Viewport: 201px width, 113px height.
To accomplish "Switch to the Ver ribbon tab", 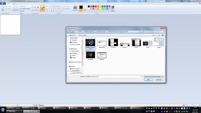I will click(x=14, y=3).
